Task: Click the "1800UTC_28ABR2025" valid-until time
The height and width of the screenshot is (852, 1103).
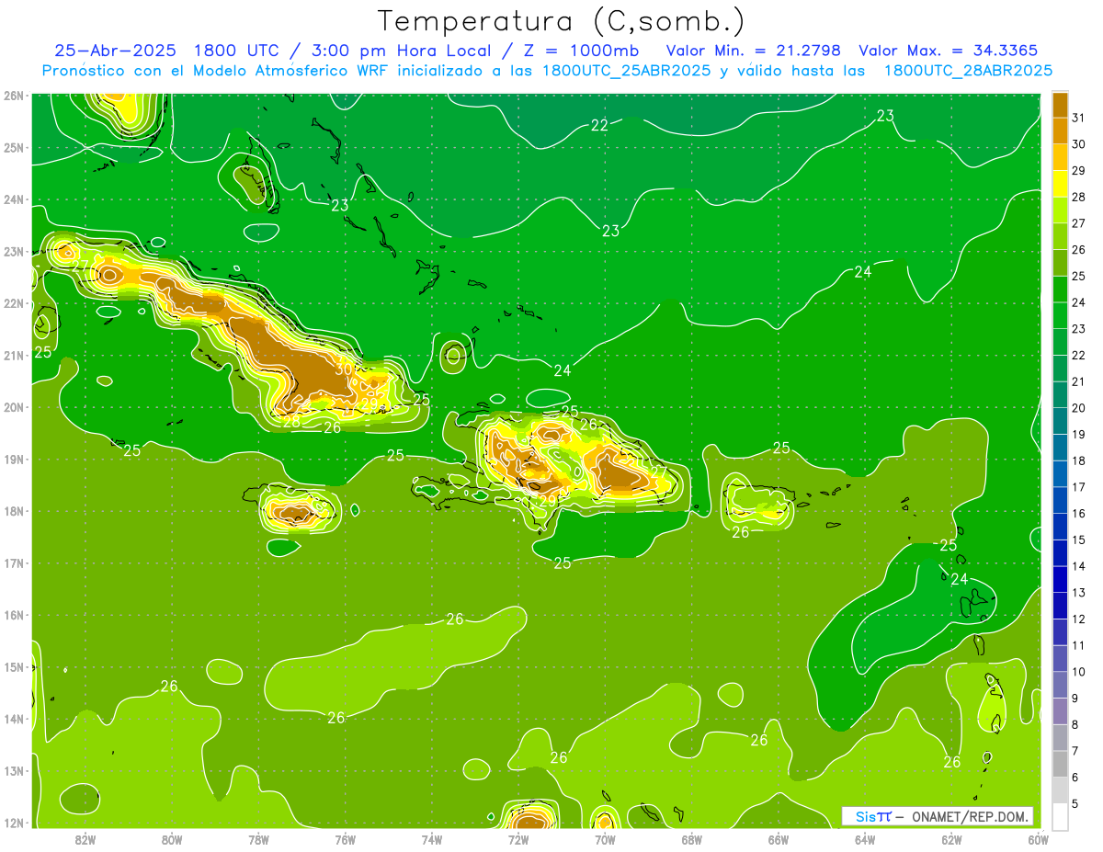Action: [x=967, y=70]
